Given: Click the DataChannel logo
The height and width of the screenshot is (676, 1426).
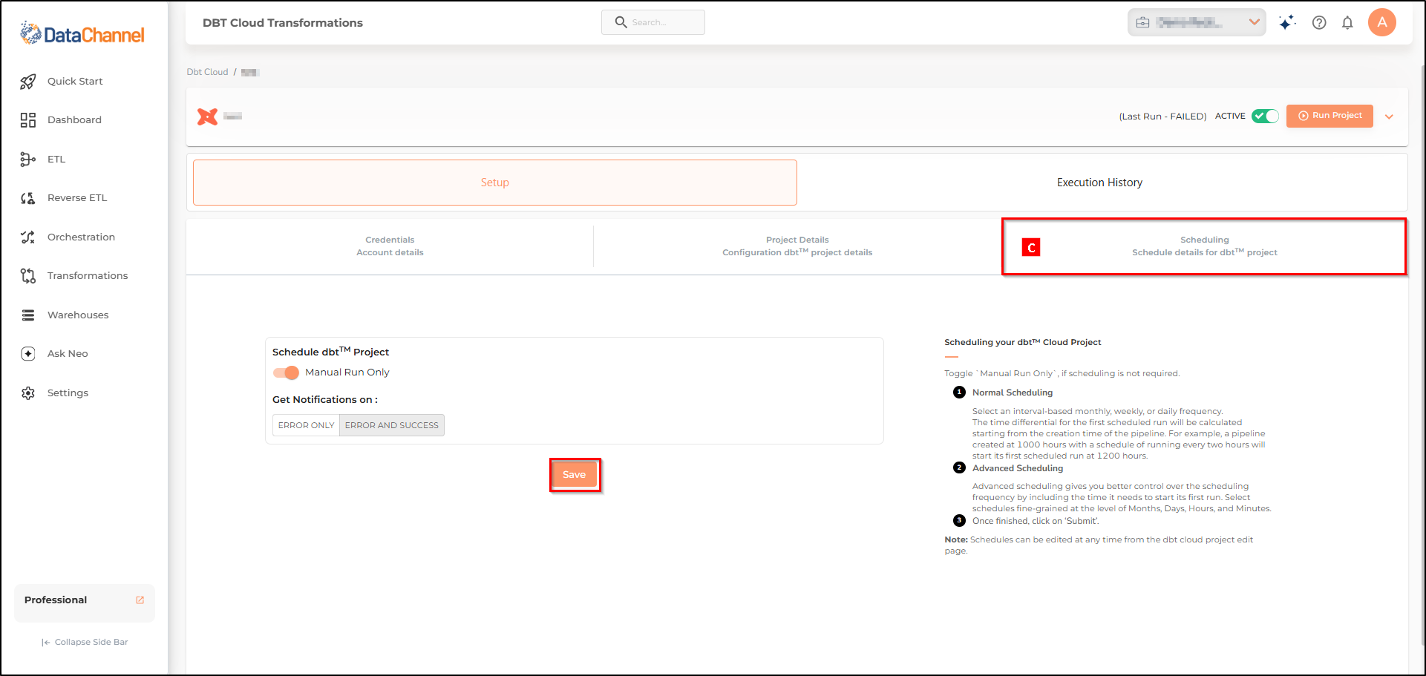Looking at the screenshot, I should pyautogui.click(x=82, y=33).
